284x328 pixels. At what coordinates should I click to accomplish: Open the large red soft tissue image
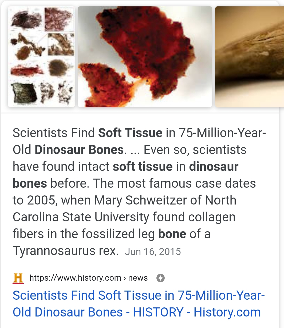[145, 57]
